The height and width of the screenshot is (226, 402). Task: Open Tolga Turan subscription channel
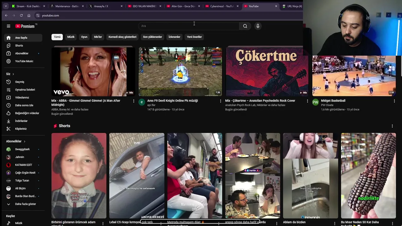click(23, 180)
